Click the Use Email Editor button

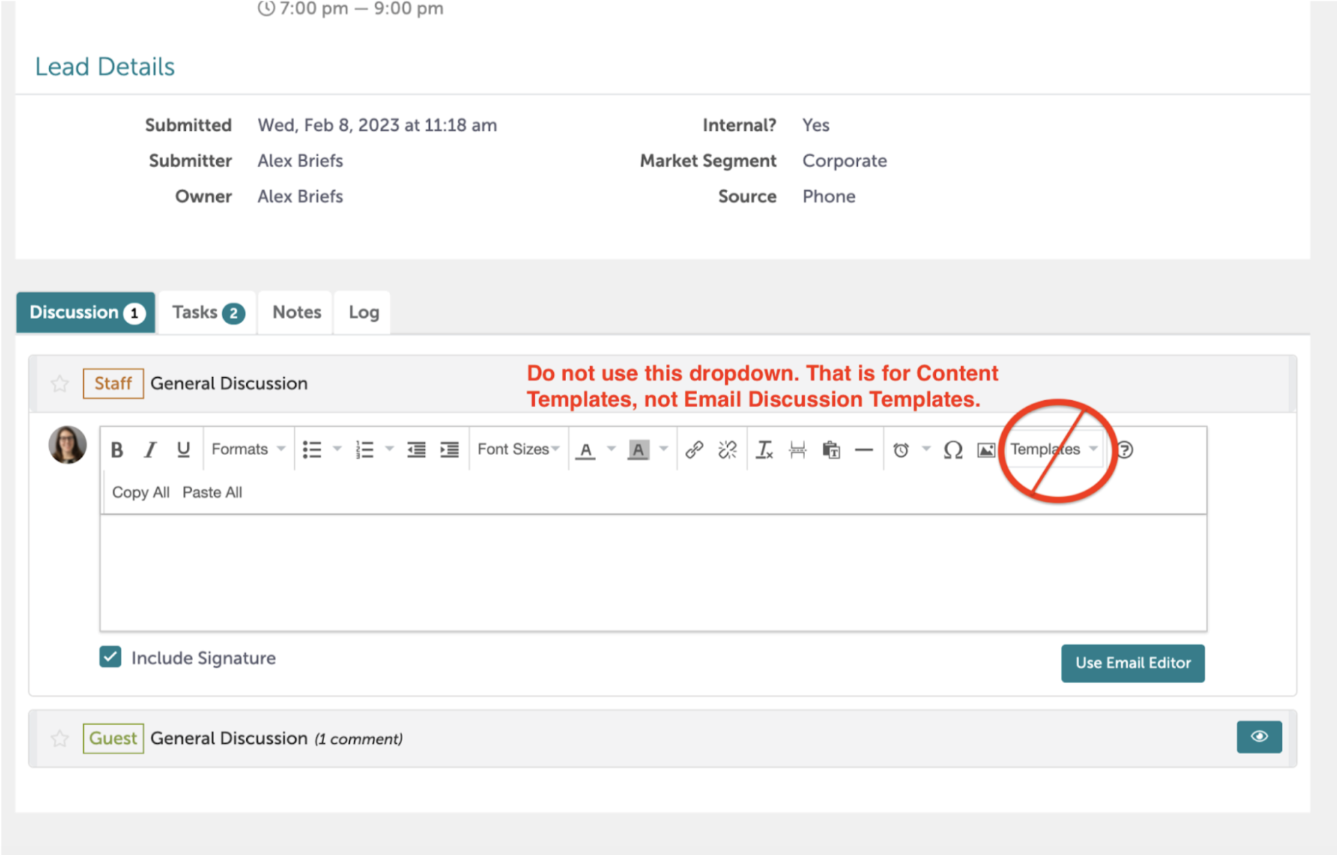pos(1132,663)
